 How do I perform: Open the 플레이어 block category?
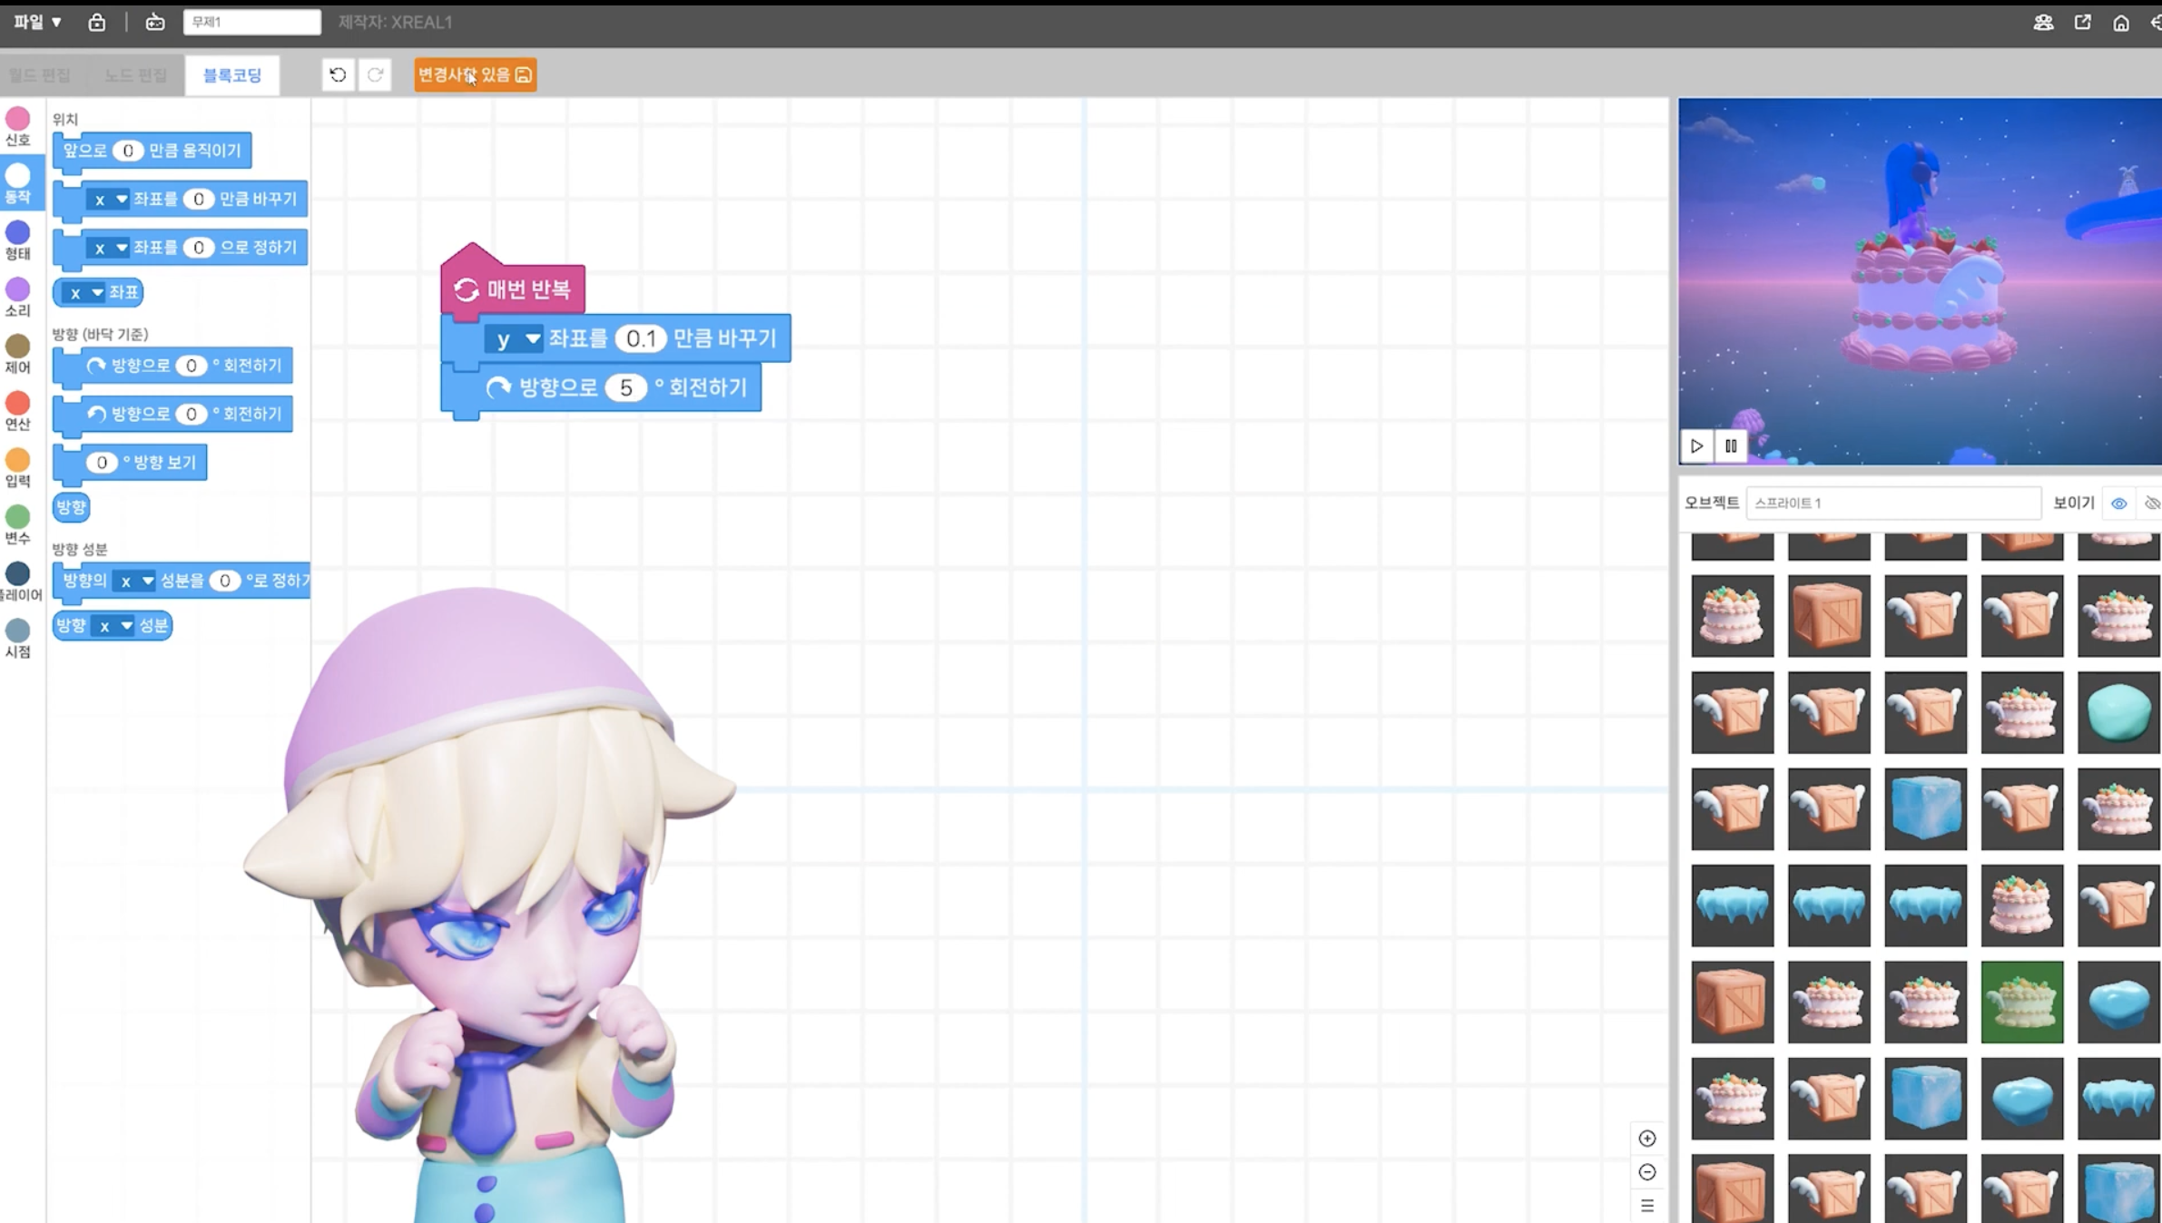(x=18, y=582)
